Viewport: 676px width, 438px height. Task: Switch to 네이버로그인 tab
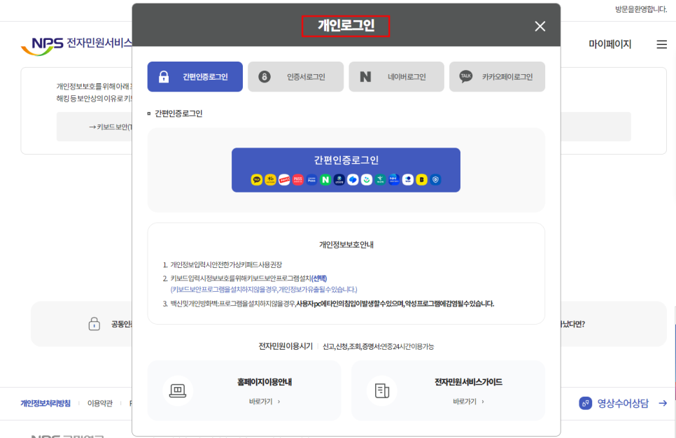tap(396, 77)
